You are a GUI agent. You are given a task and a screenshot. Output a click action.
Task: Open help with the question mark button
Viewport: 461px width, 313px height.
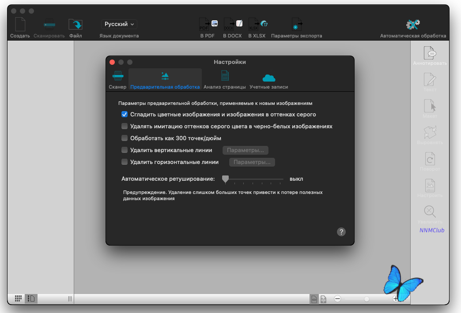pos(341,232)
